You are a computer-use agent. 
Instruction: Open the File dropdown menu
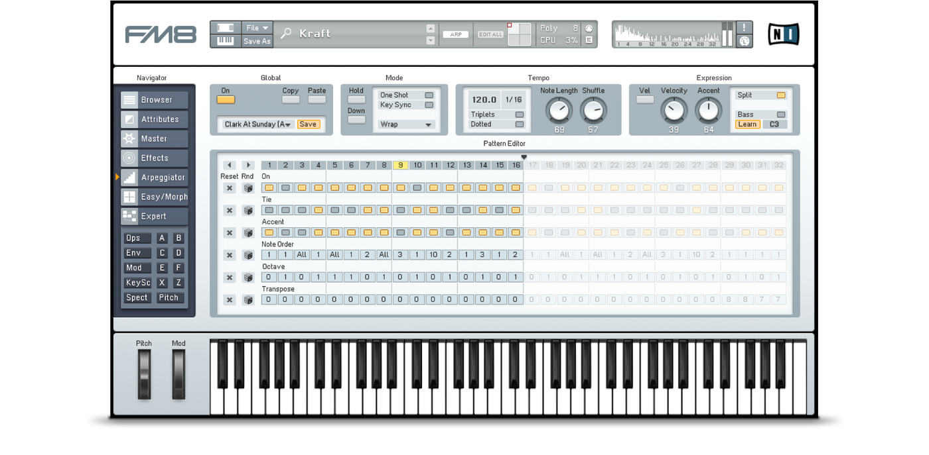257,28
